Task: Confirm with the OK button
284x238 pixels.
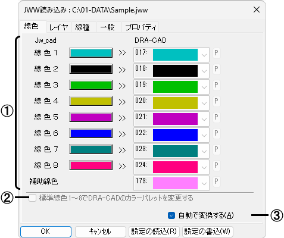Action: [46, 231]
